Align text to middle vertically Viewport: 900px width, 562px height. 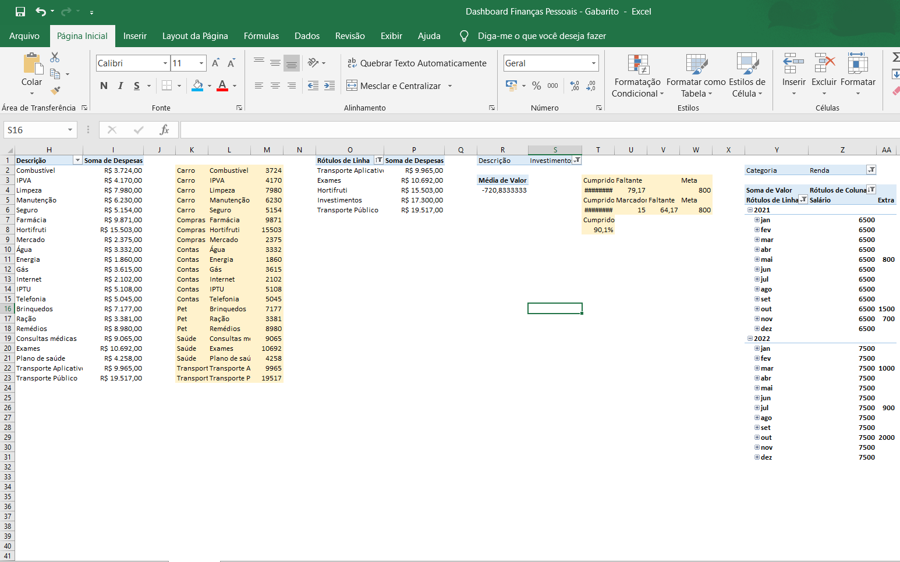point(275,62)
